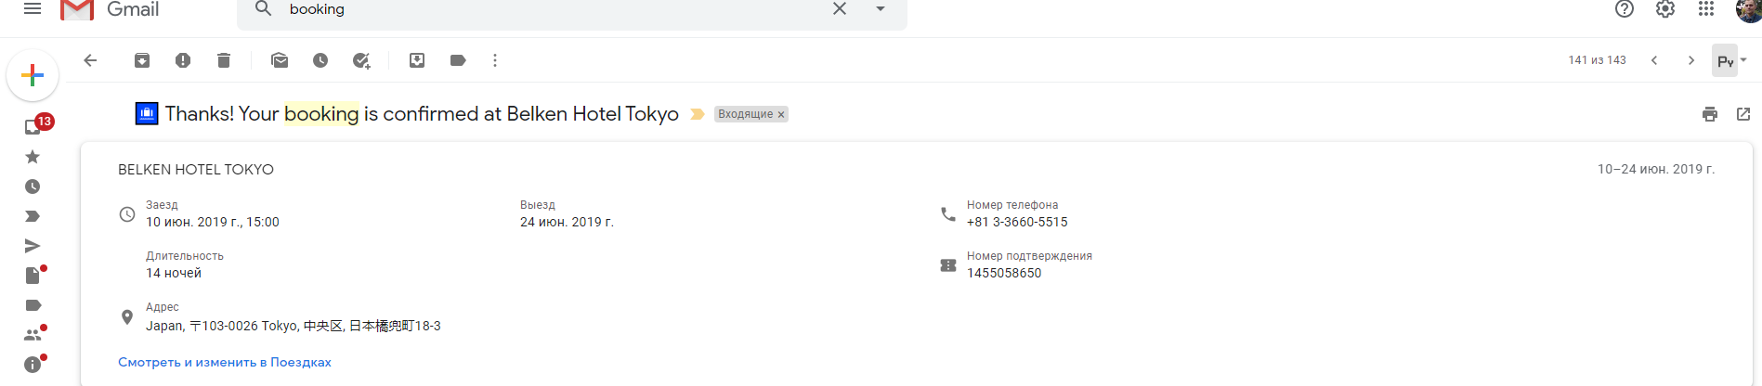Add email to Tasks
The image size is (1762, 386).
[x=361, y=60]
